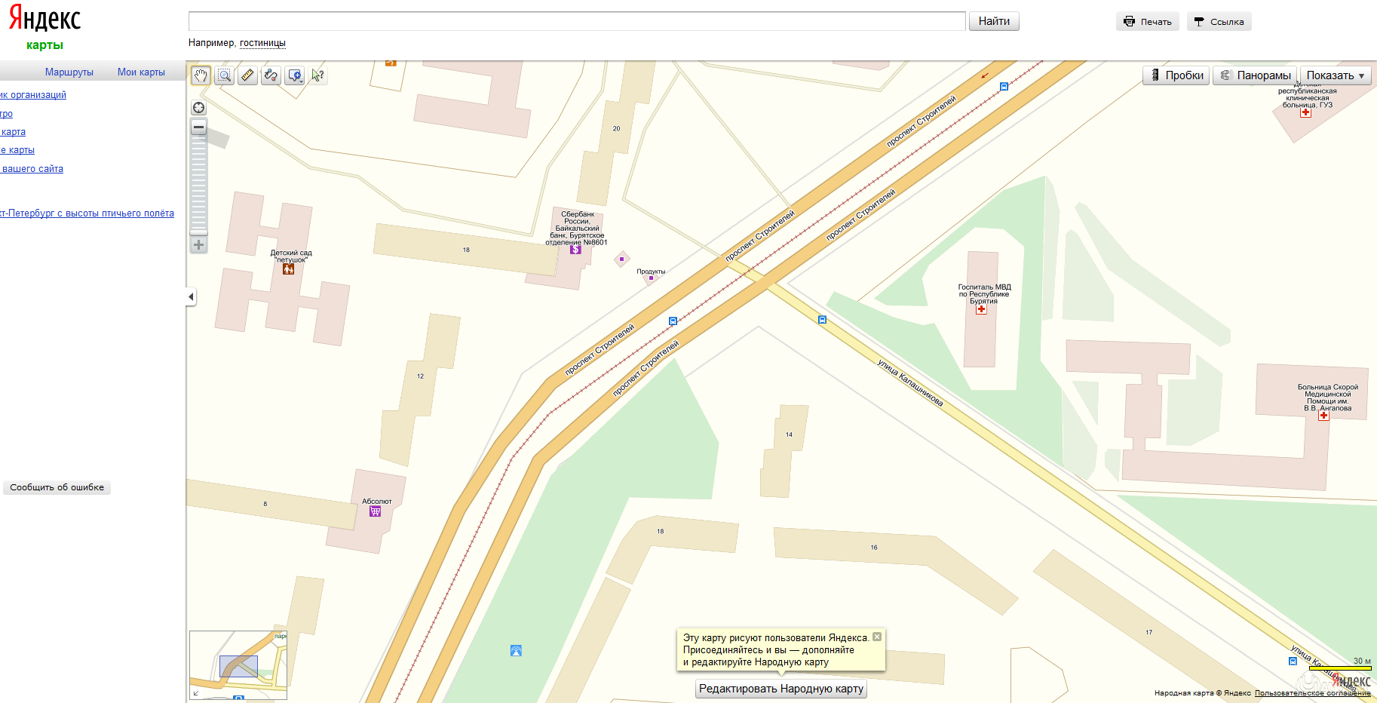The height and width of the screenshot is (703, 1377).
Task: Open the Показать dropdown
Action: click(x=1336, y=75)
